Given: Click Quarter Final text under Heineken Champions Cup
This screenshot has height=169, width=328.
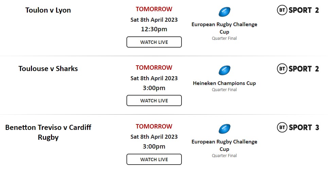Looking at the screenshot, I should [224, 89].
